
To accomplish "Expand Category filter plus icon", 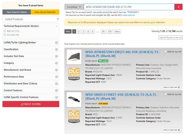I will (x=57, y=63).
